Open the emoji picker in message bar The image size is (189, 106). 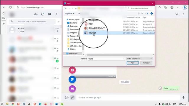coord(67,97)
